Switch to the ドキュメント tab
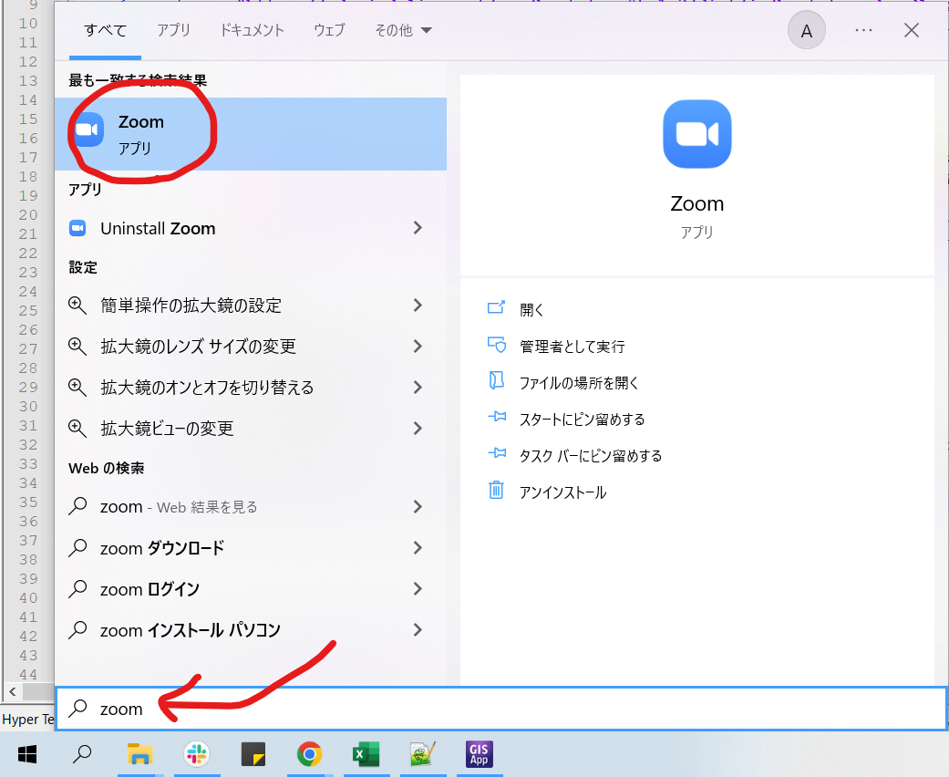This screenshot has width=949, height=777. 252,30
